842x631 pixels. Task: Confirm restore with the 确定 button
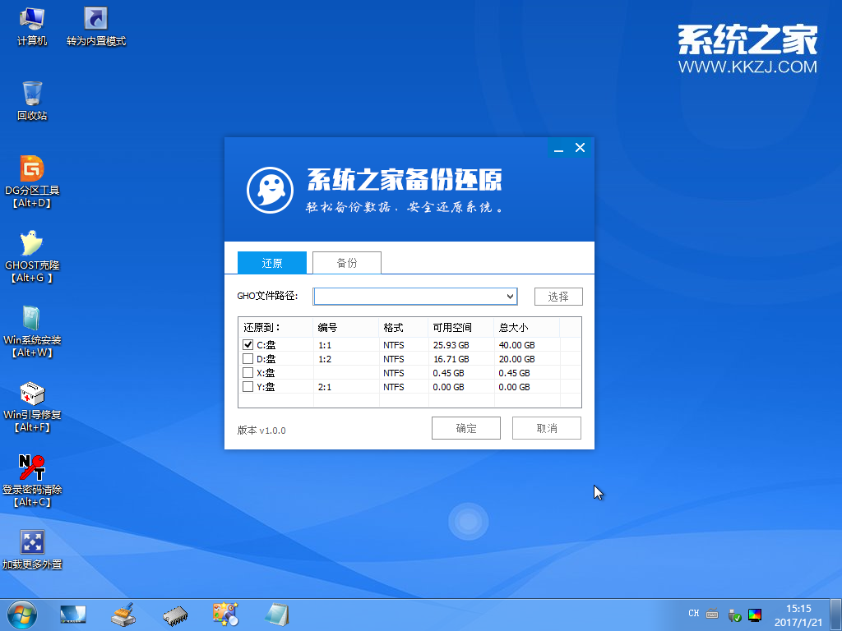point(465,427)
